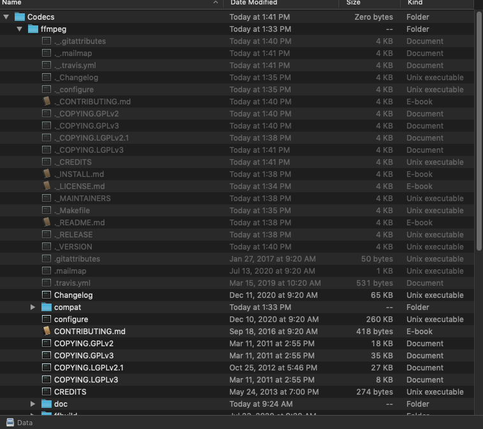Click date 'Oct 25, 2012 at 5:46 PM'
Screen dimensions: 483x429
[273, 368]
